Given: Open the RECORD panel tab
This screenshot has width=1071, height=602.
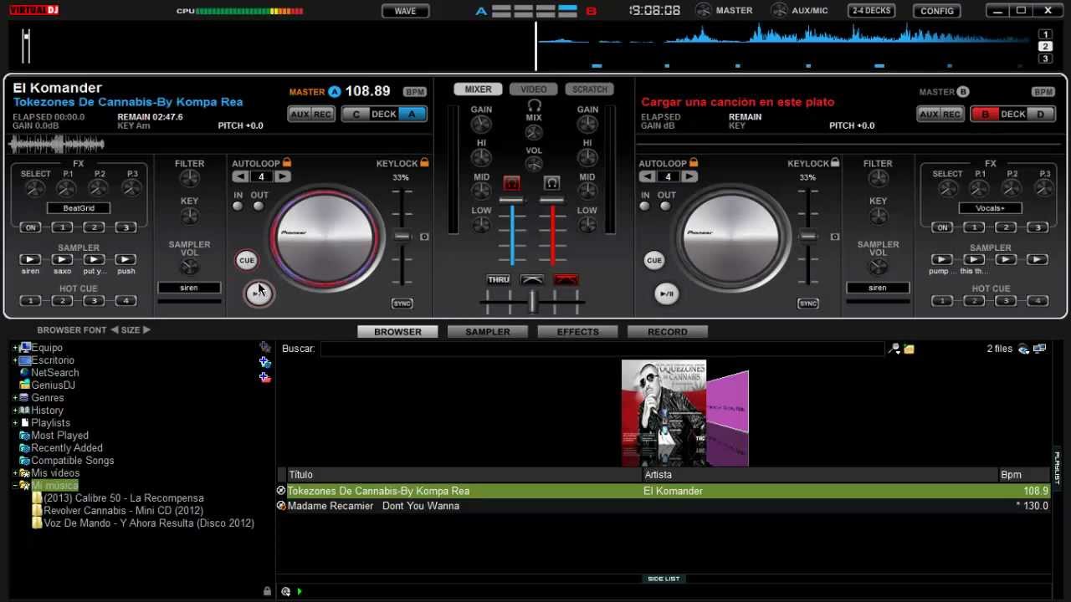Looking at the screenshot, I should 668,332.
